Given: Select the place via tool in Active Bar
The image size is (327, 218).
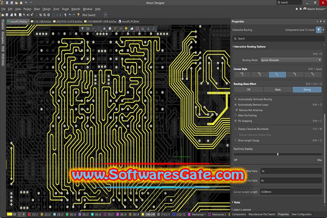Looking at the screenshot, I should click(126, 29).
